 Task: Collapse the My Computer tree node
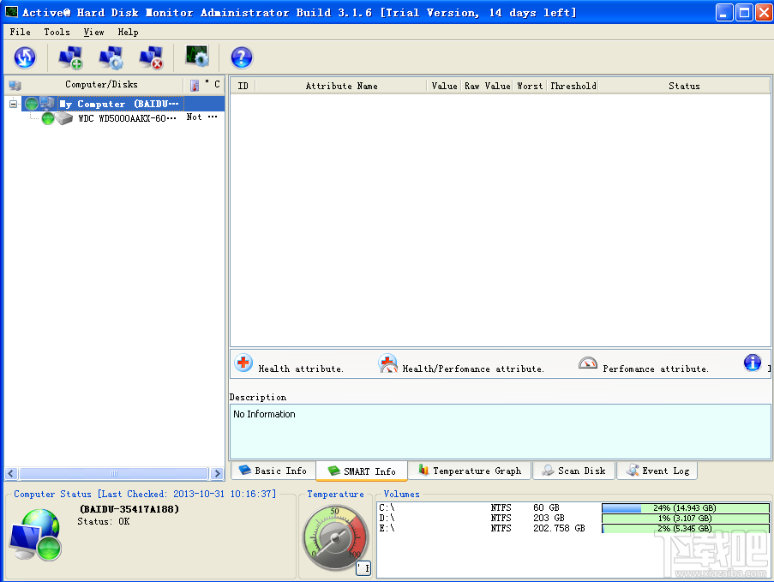[x=14, y=104]
